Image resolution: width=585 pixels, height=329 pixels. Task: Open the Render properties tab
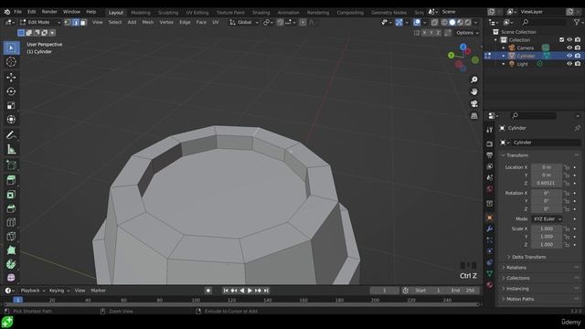tap(490, 143)
